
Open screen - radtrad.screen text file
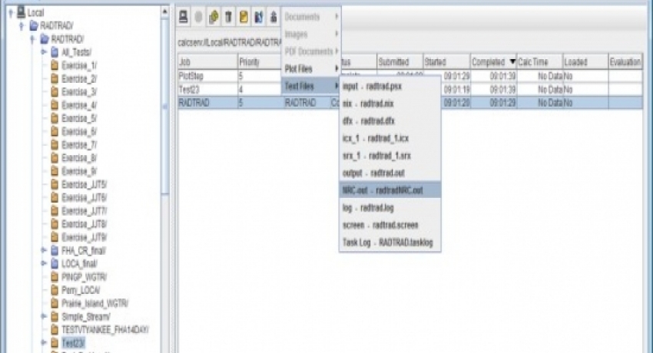coord(390,225)
